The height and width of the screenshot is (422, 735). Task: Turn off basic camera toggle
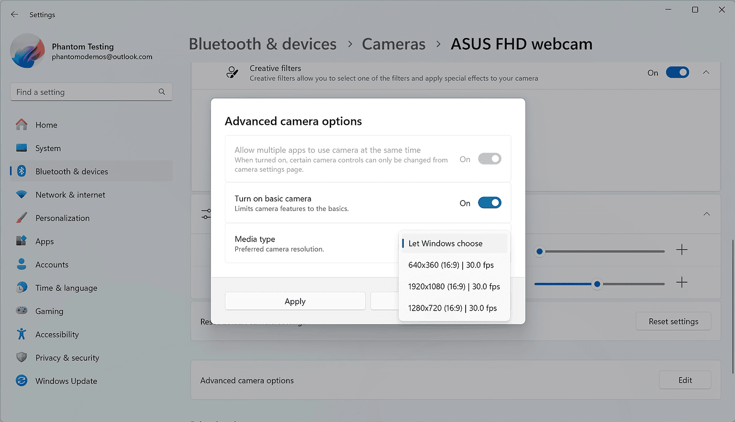[x=490, y=203]
